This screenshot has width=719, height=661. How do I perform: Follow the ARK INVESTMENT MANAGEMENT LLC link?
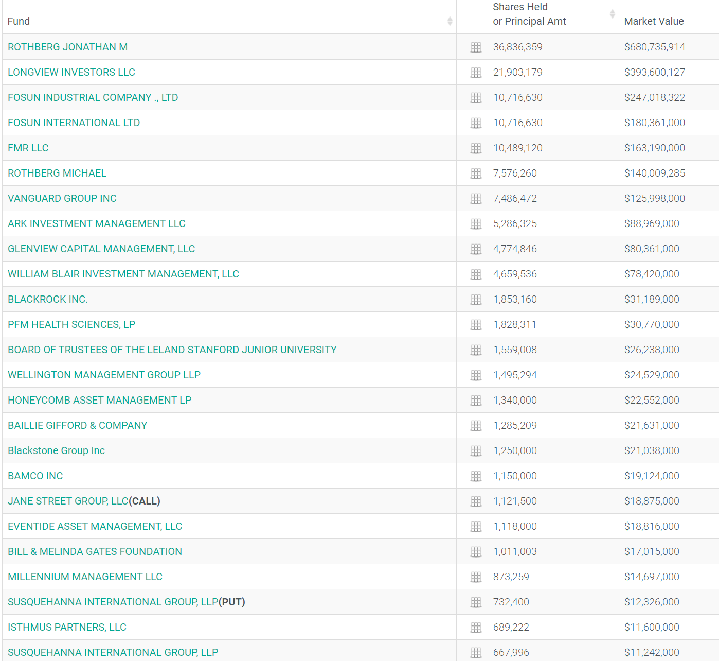[x=97, y=223]
